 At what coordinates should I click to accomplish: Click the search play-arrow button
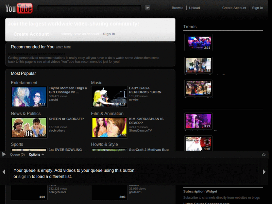click(x=147, y=7)
